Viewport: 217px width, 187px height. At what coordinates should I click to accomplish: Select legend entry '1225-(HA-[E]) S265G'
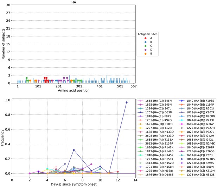(x=197, y=151)
